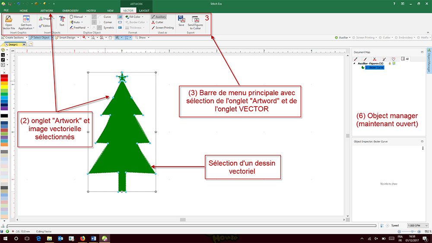
Task: Toggle the lightbulb visibility of Auxiliar Figures
Action: (x=394, y=63)
